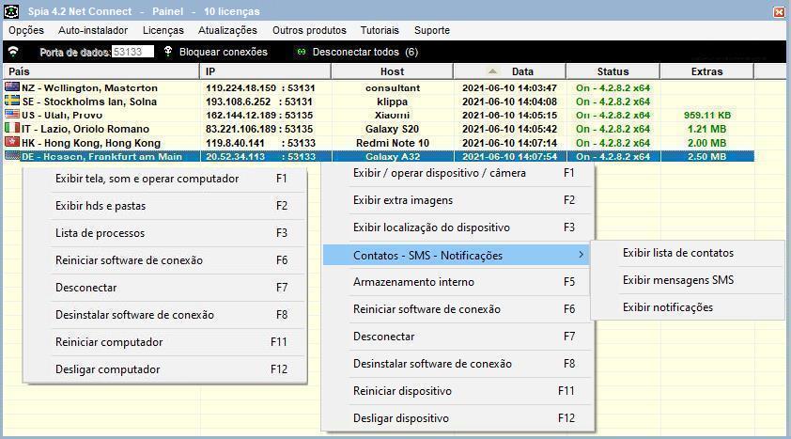Click the Sweden flag icon

pyautogui.click(x=12, y=101)
